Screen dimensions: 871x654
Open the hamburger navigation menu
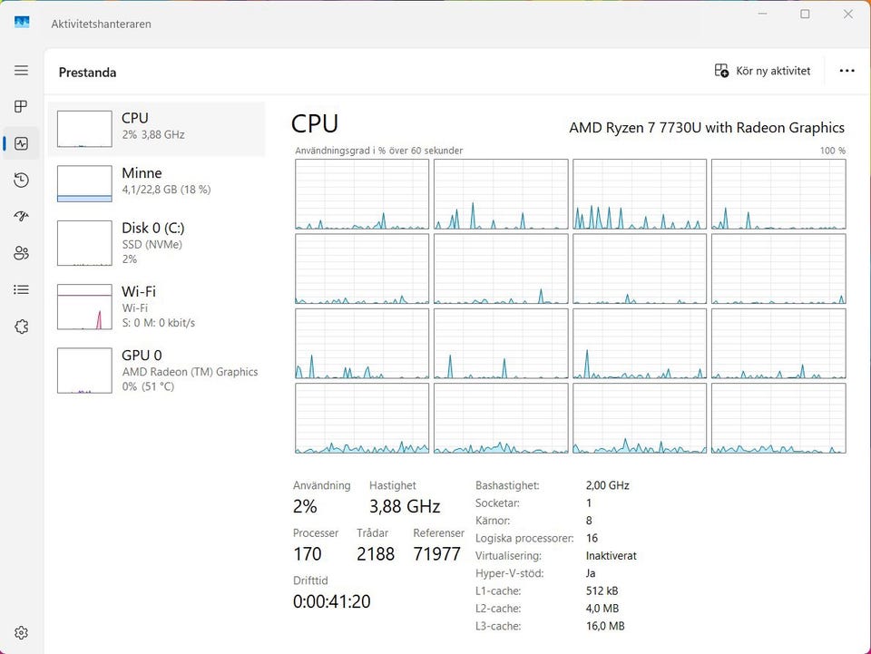[21, 71]
